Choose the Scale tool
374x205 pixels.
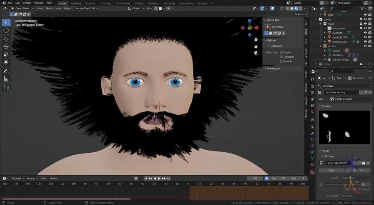pyautogui.click(x=6, y=55)
